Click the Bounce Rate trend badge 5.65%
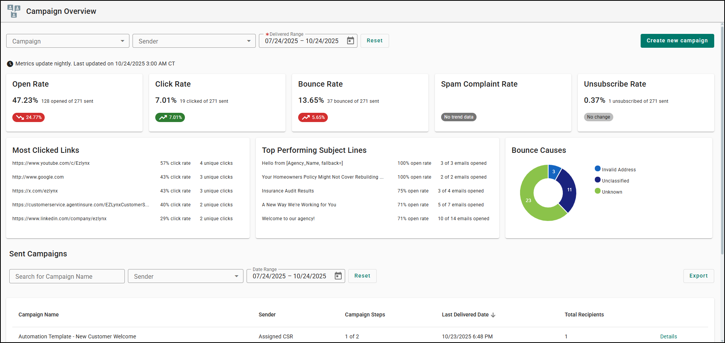The image size is (725, 343). point(313,117)
